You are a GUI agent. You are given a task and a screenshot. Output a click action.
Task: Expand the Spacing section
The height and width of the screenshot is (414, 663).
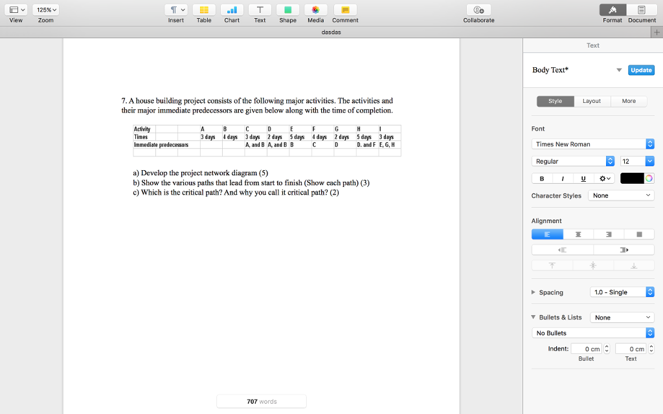click(x=534, y=292)
